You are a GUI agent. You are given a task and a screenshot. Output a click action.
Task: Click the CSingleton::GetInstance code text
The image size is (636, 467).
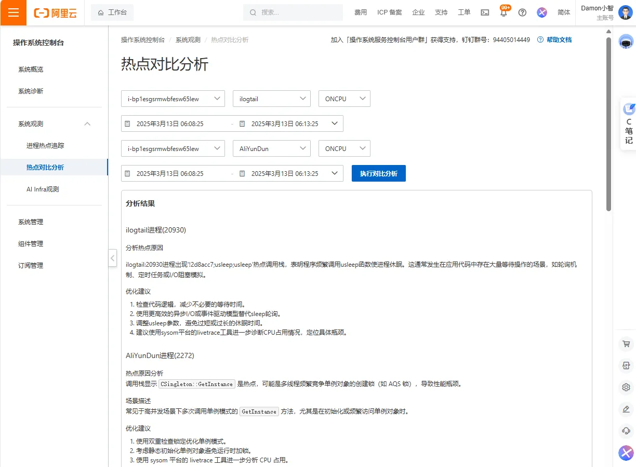point(197,384)
